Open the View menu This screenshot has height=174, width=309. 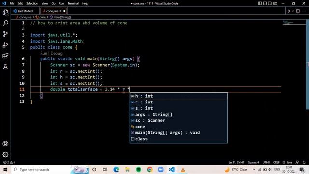coord(45,3)
